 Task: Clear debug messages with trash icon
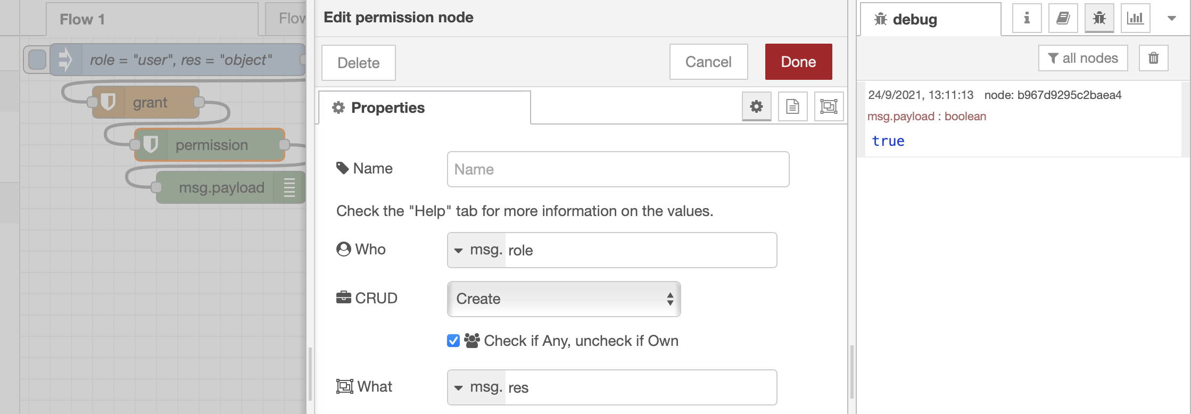click(1153, 58)
